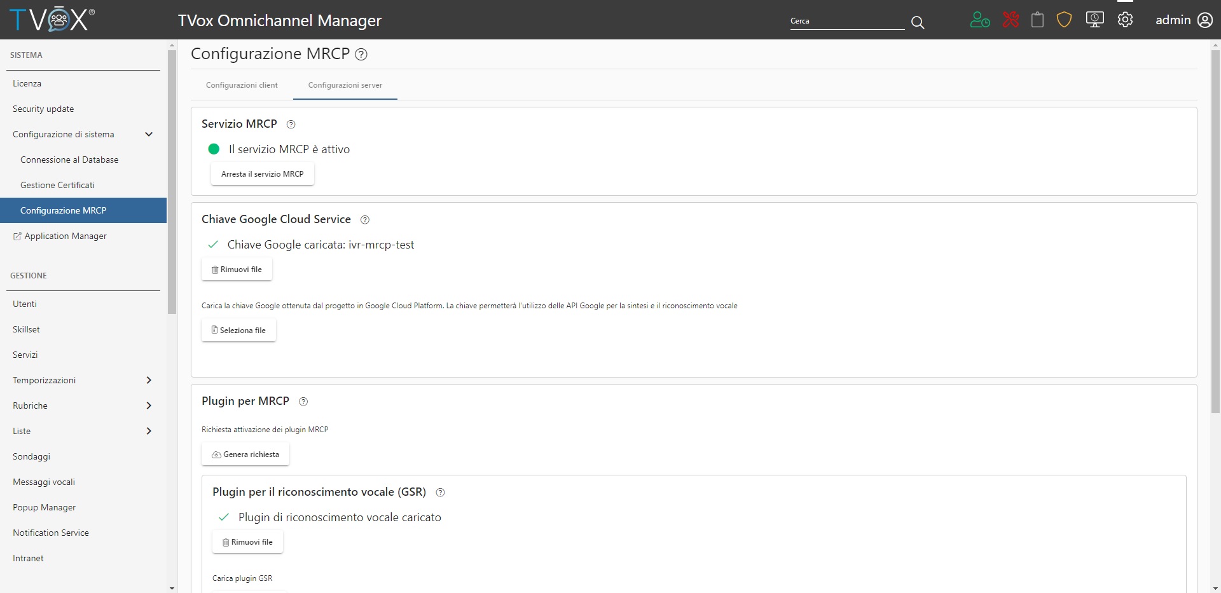Screen dimensions: 1221x593
Task: Select the Configurazioni server tab
Action: point(345,85)
